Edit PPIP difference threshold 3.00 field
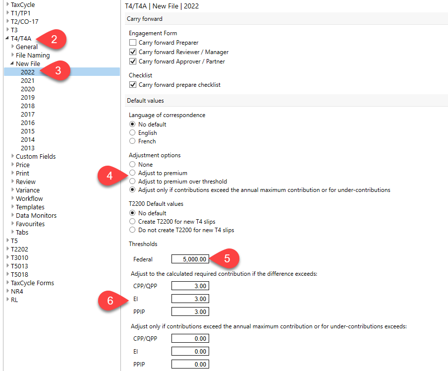Screen dimensions: 448x371 coord(190,311)
